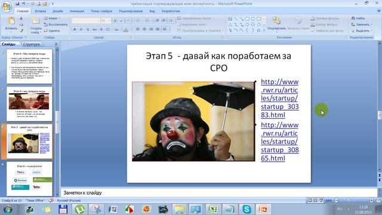
Task: Switch to Структура pane tab
Action: [x=32, y=44]
